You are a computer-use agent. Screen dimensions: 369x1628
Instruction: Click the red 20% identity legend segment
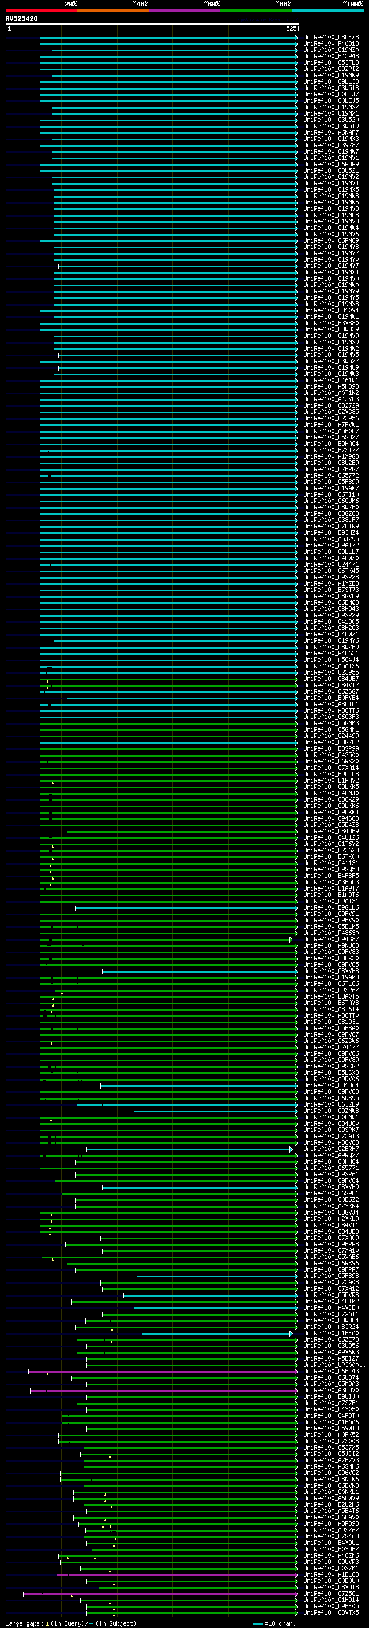[x=41, y=10]
